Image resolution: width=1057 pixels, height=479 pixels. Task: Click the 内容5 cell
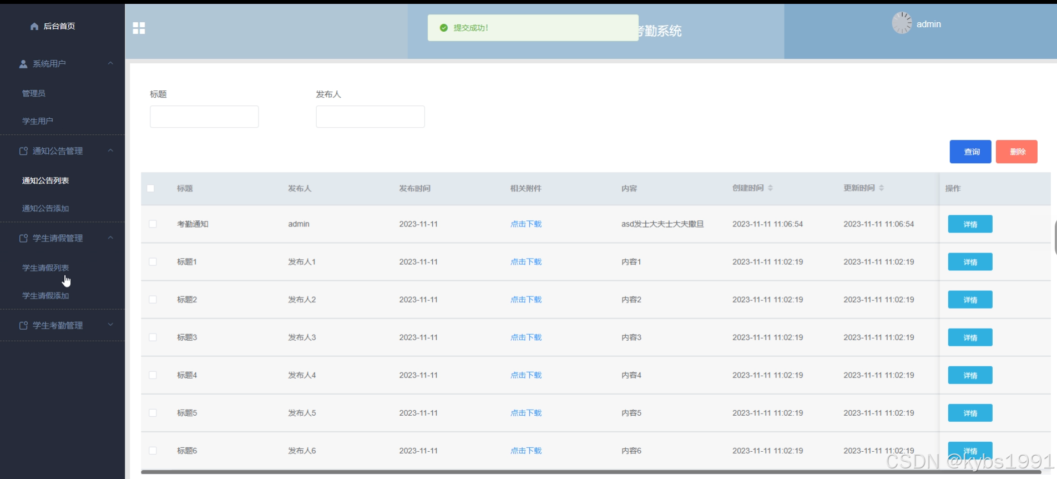pos(631,413)
